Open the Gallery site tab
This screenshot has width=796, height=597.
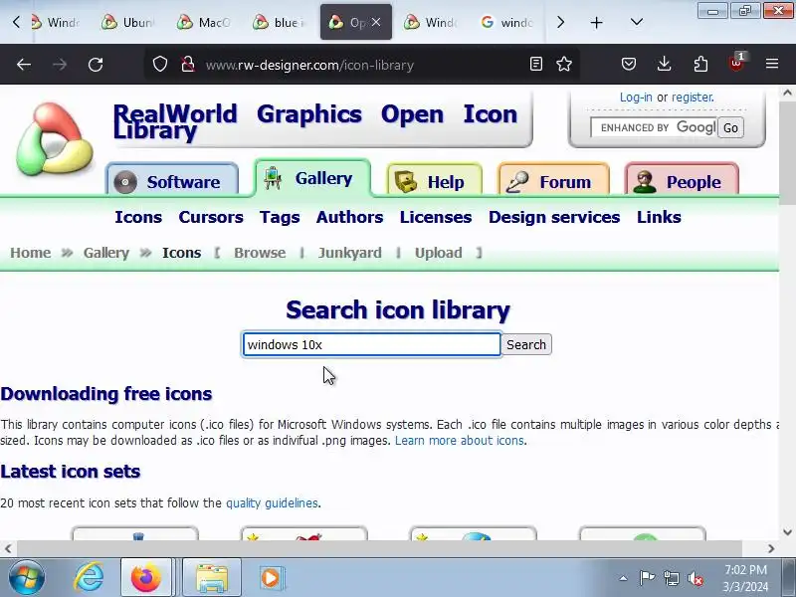tap(312, 178)
